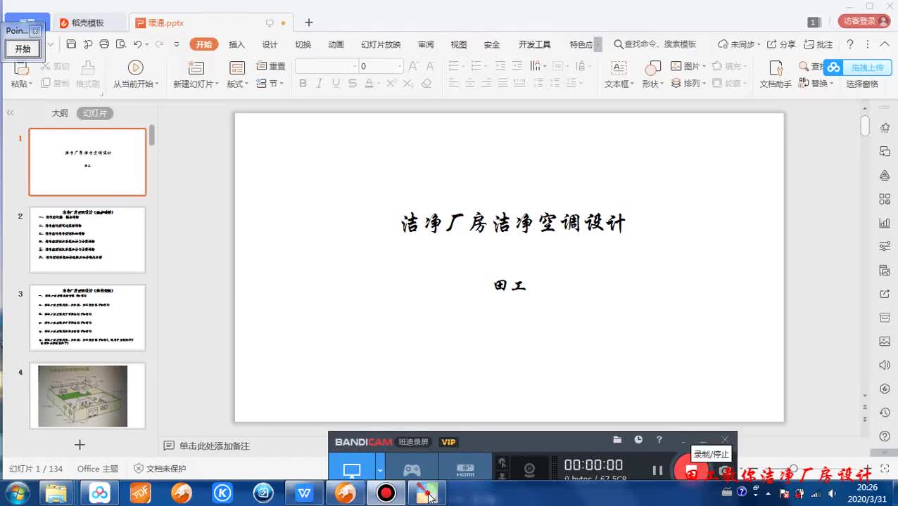Select Bandicam screen recording mode icon
The image size is (898, 506).
352,469
